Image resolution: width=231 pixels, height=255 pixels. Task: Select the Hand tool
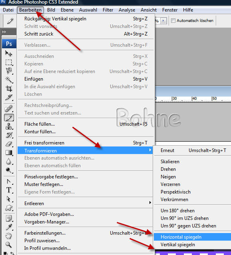[9, 236]
